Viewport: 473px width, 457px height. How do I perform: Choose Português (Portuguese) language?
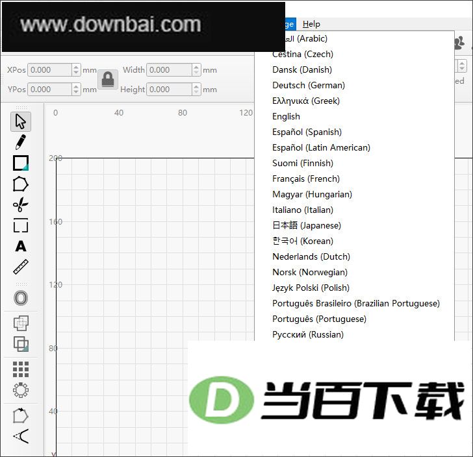pos(355,319)
